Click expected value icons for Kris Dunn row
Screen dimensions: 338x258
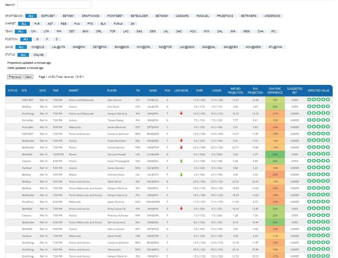(318, 106)
